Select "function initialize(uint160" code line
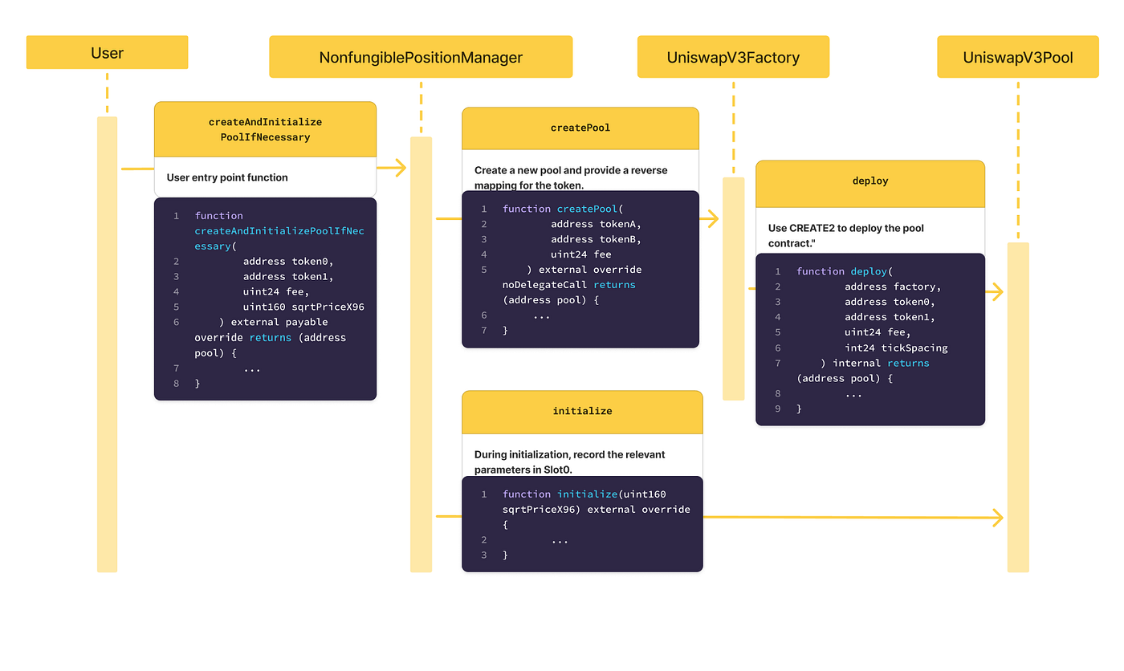 click(x=584, y=494)
